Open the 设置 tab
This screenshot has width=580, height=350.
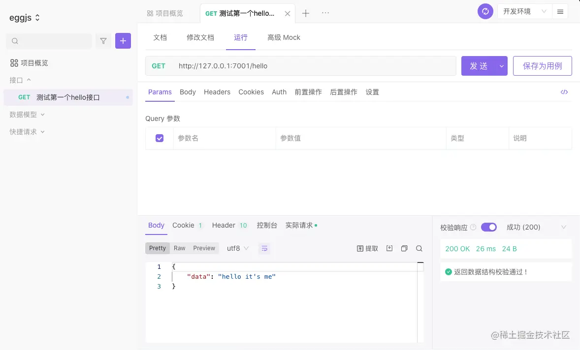coord(372,92)
